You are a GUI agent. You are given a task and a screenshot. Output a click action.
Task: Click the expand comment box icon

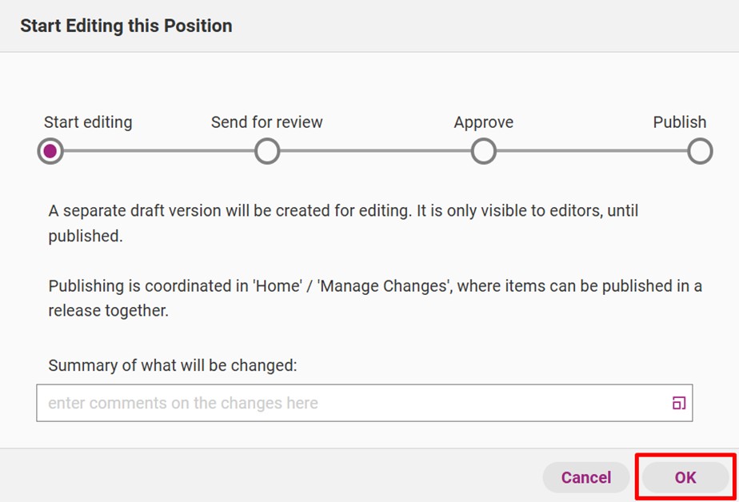coord(679,403)
